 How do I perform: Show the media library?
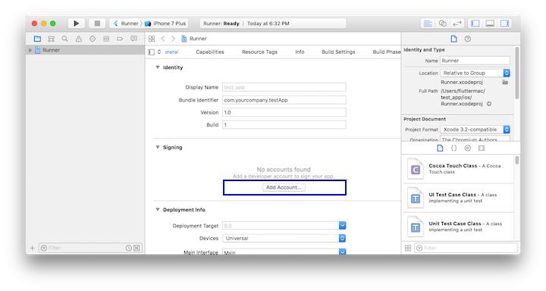[x=482, y=149]
